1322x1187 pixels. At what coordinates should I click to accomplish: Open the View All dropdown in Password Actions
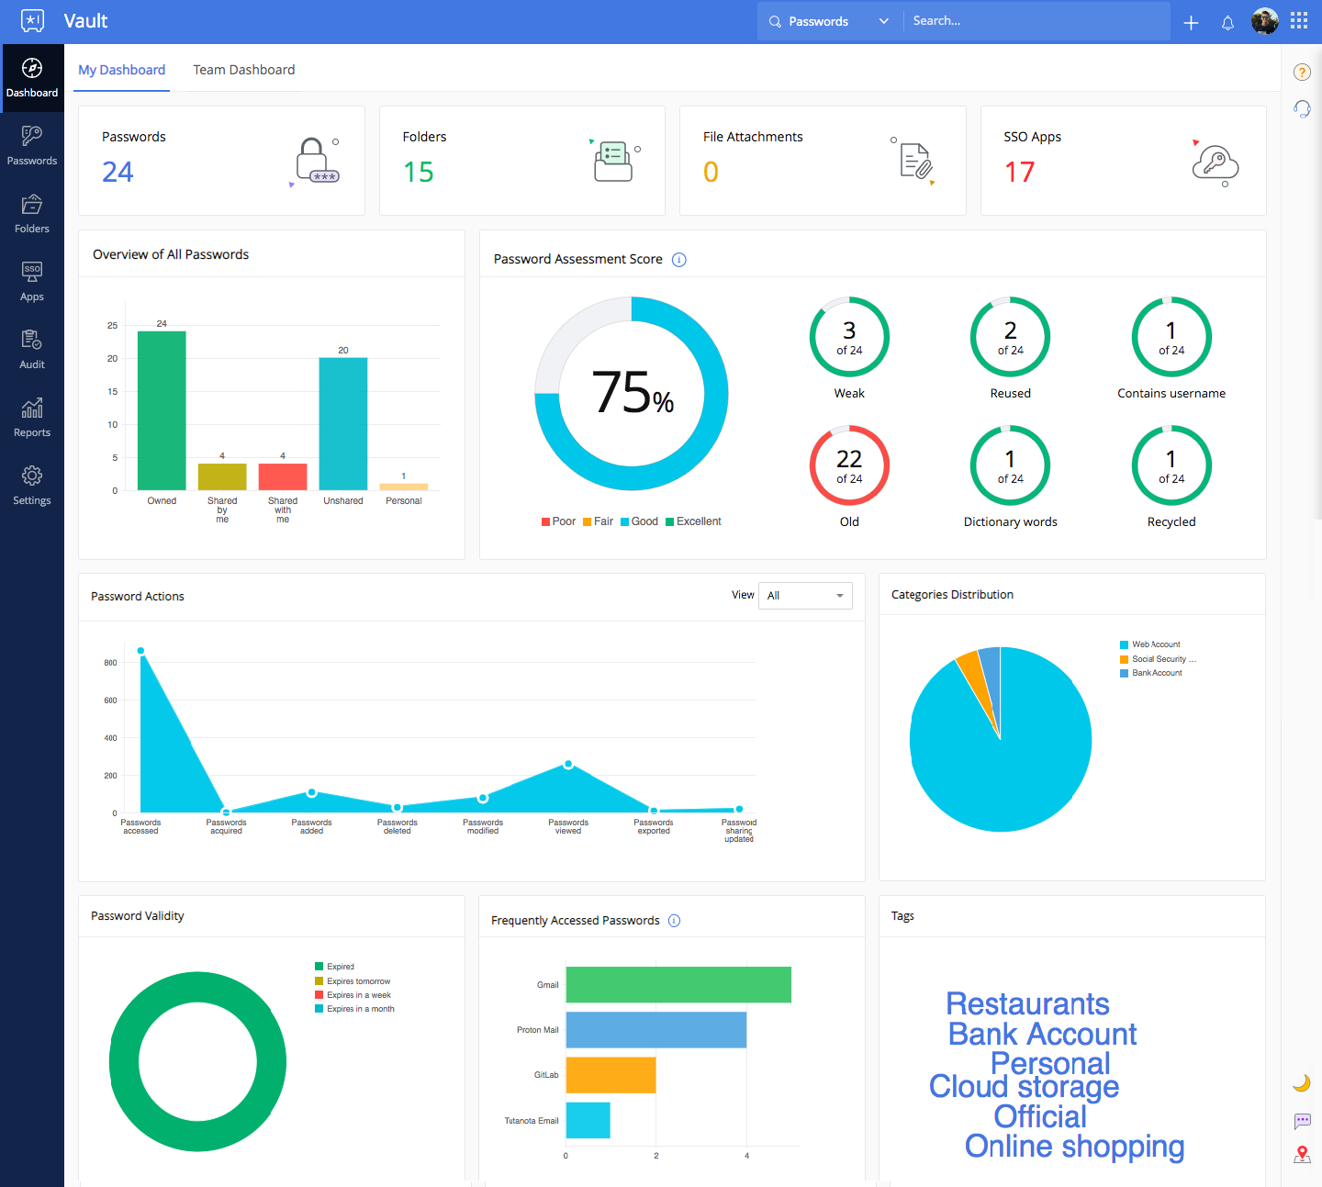pos(805,596)
